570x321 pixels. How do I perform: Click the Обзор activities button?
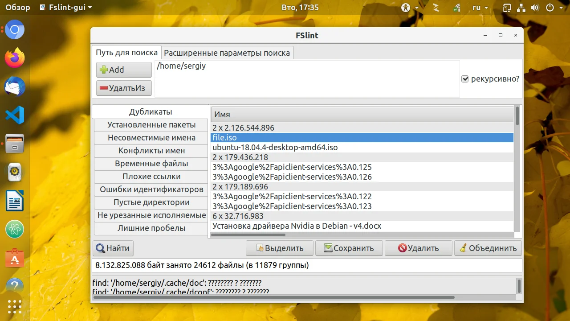click(x=17, y=8)
